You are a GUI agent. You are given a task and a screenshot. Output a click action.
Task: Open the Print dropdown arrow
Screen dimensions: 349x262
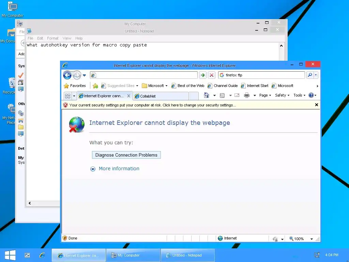pos(255,96)
